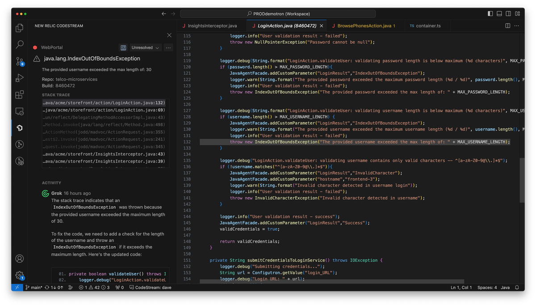Click the New Relic CodeStream sidebar icon

pyautogui.click(x=20, y=128)
